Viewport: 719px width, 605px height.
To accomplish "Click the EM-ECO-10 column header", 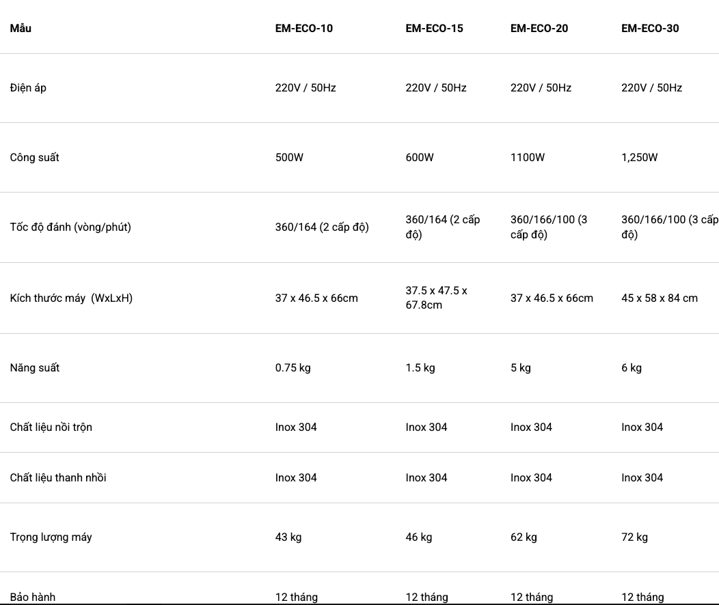I will [304, 29].
